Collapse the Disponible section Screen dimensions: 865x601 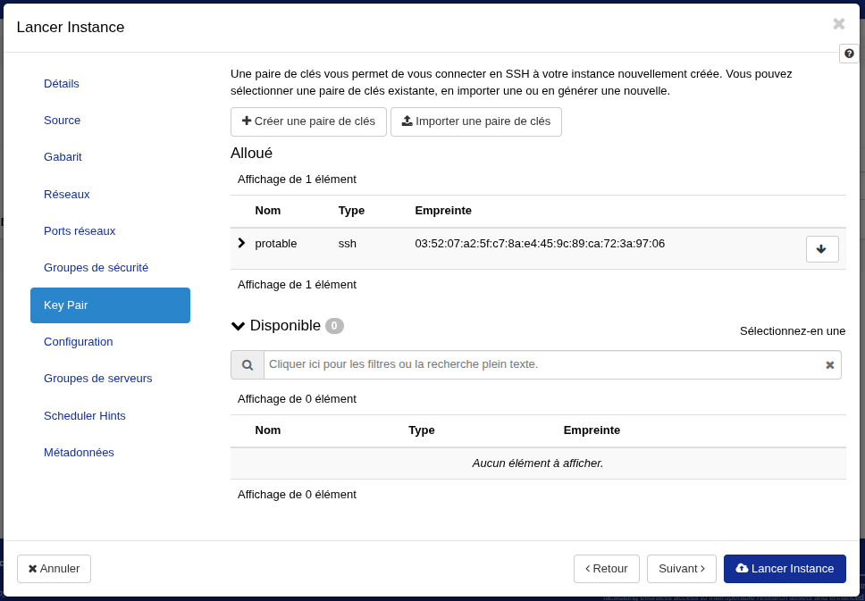(239, 326)
